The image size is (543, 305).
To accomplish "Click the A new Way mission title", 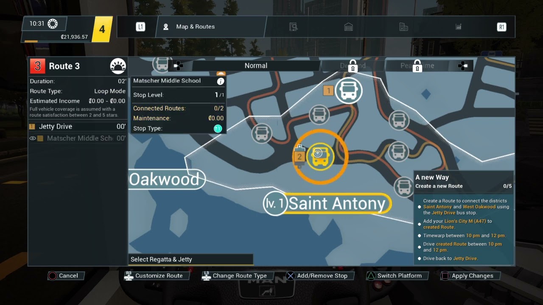I will 432,177.
